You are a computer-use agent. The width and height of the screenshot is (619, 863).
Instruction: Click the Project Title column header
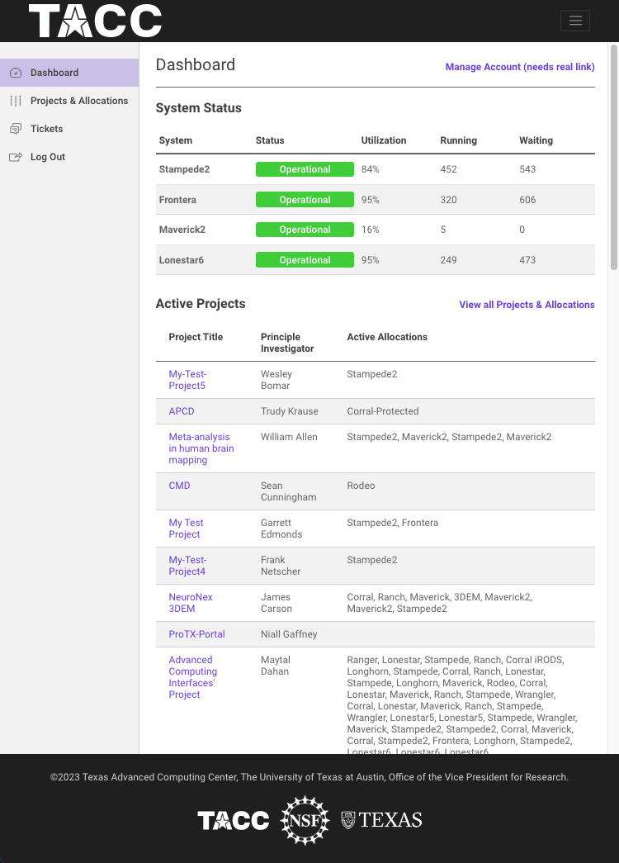click(196, 337)
